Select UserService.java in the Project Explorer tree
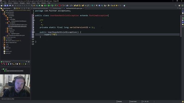This screenshot has height=103, width=184. click(x=15, y=34)
